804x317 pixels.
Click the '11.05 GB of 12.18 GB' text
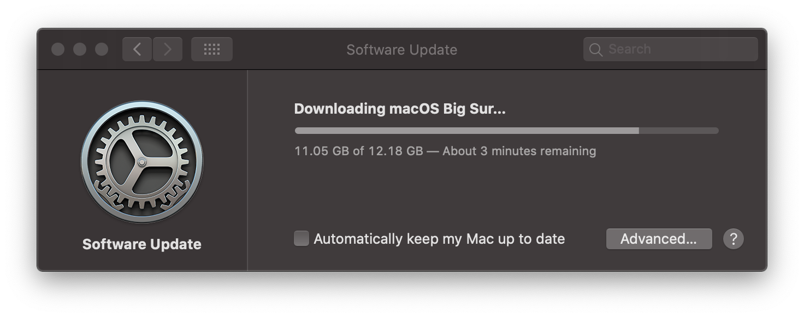[x=359, y=151]
